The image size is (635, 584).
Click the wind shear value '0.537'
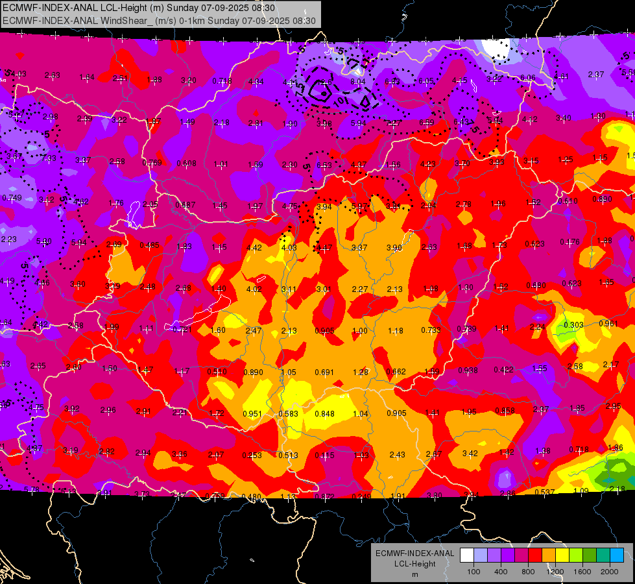click(545, 492)
